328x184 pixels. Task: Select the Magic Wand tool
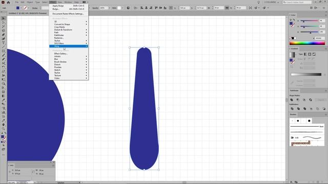[x=4, y=27]
